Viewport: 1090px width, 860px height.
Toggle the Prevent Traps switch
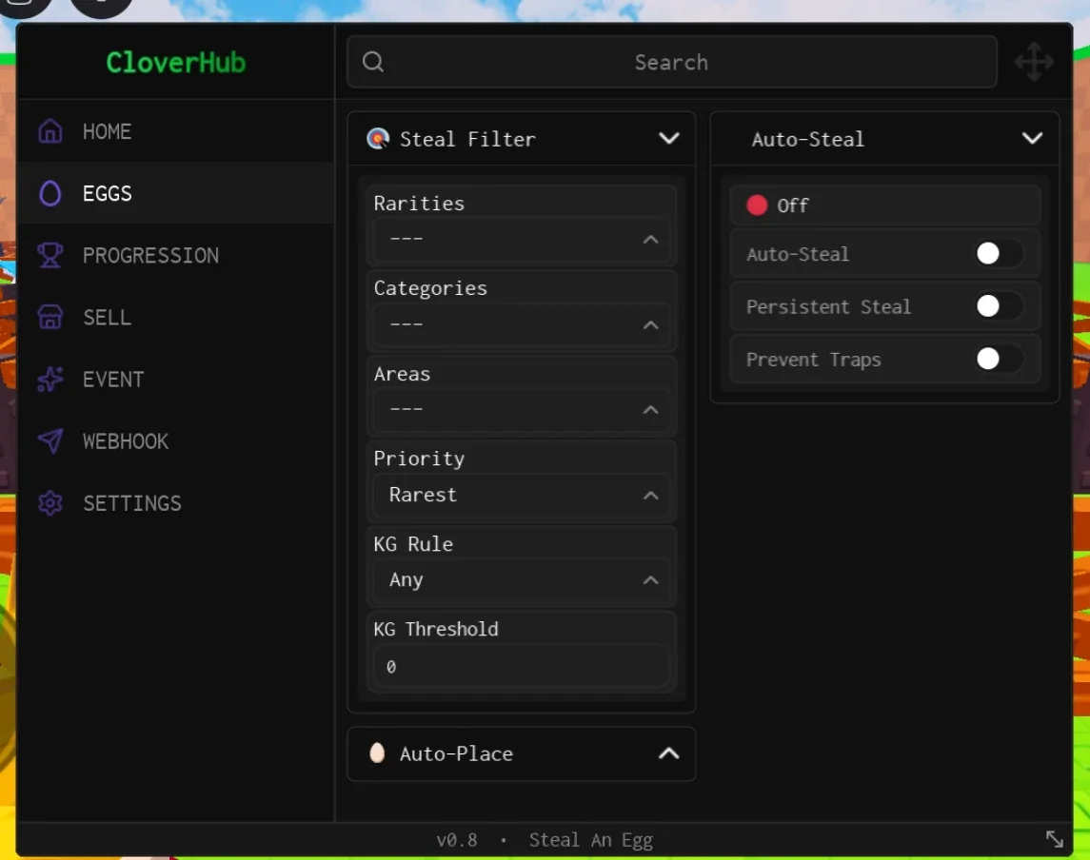point(999,360)
